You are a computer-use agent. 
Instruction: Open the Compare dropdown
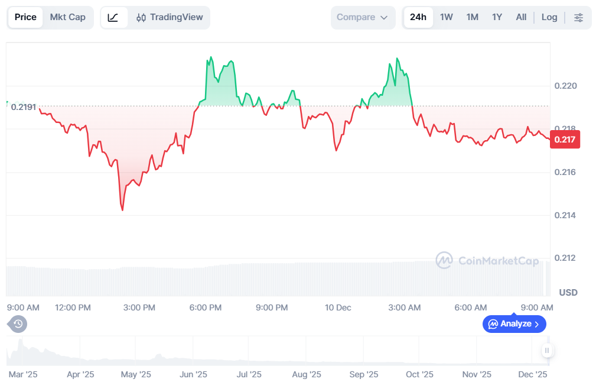pyautogui.click(x=362, y=18)
